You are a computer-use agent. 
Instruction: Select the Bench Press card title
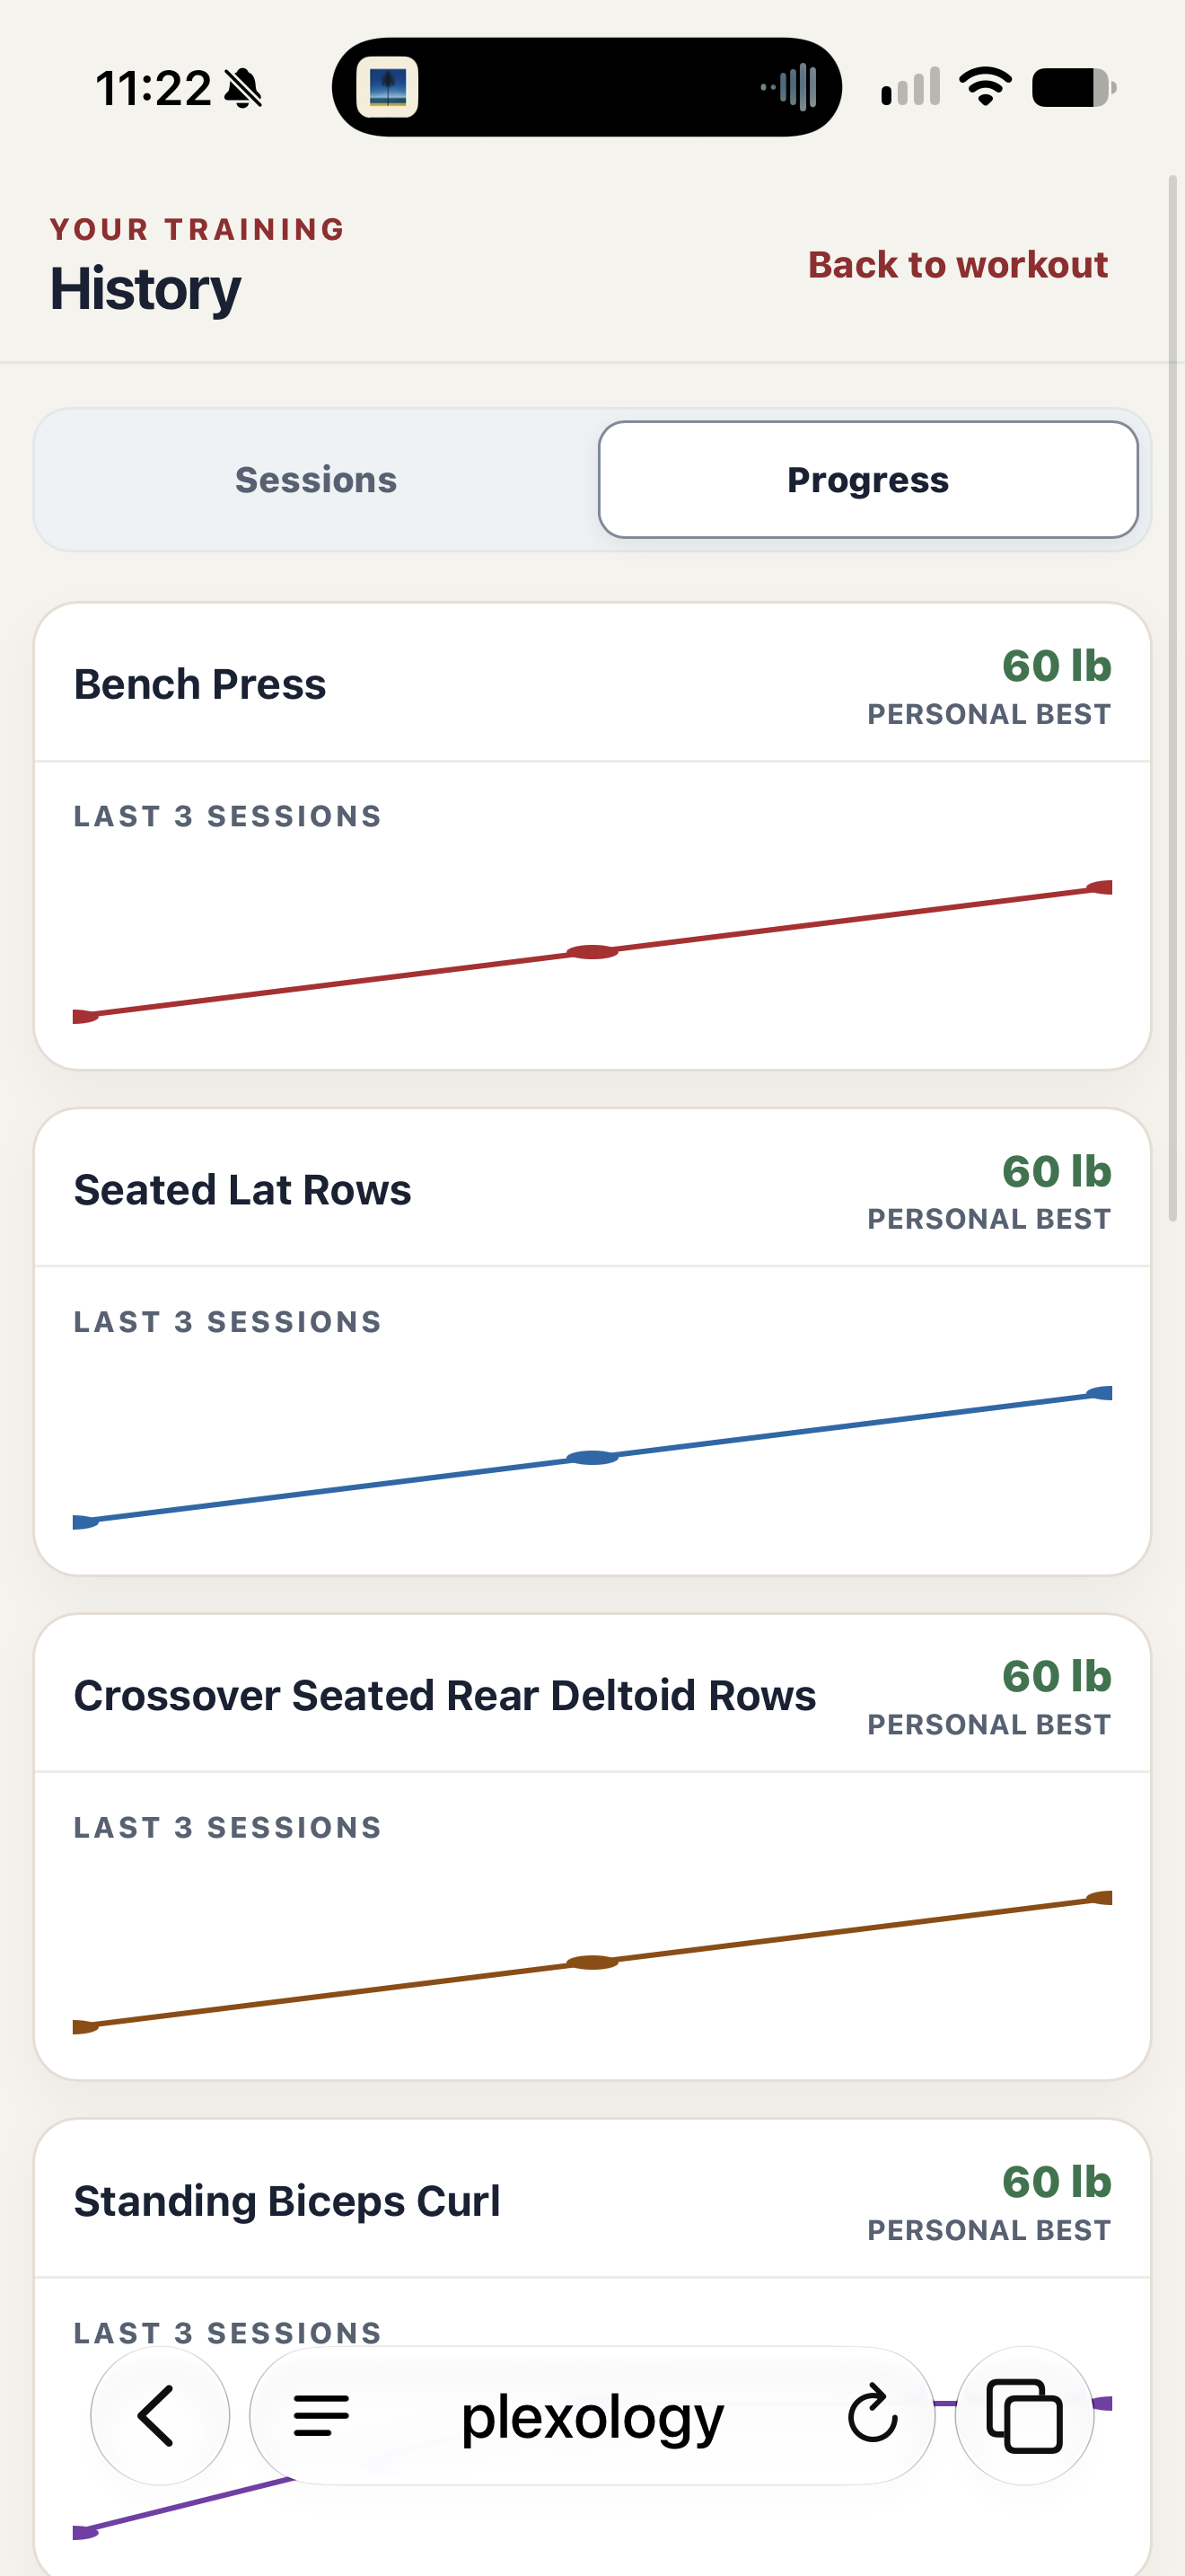click(200, 684)
